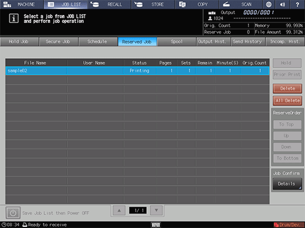Move the job Down in reserve order
The height and width of the screenshot is (228, 305).
coord(287,147)
